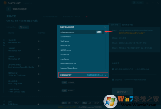
Task: Click the Ctrl NUM1 decrease hotkey
Action: (x=71, y=103)
